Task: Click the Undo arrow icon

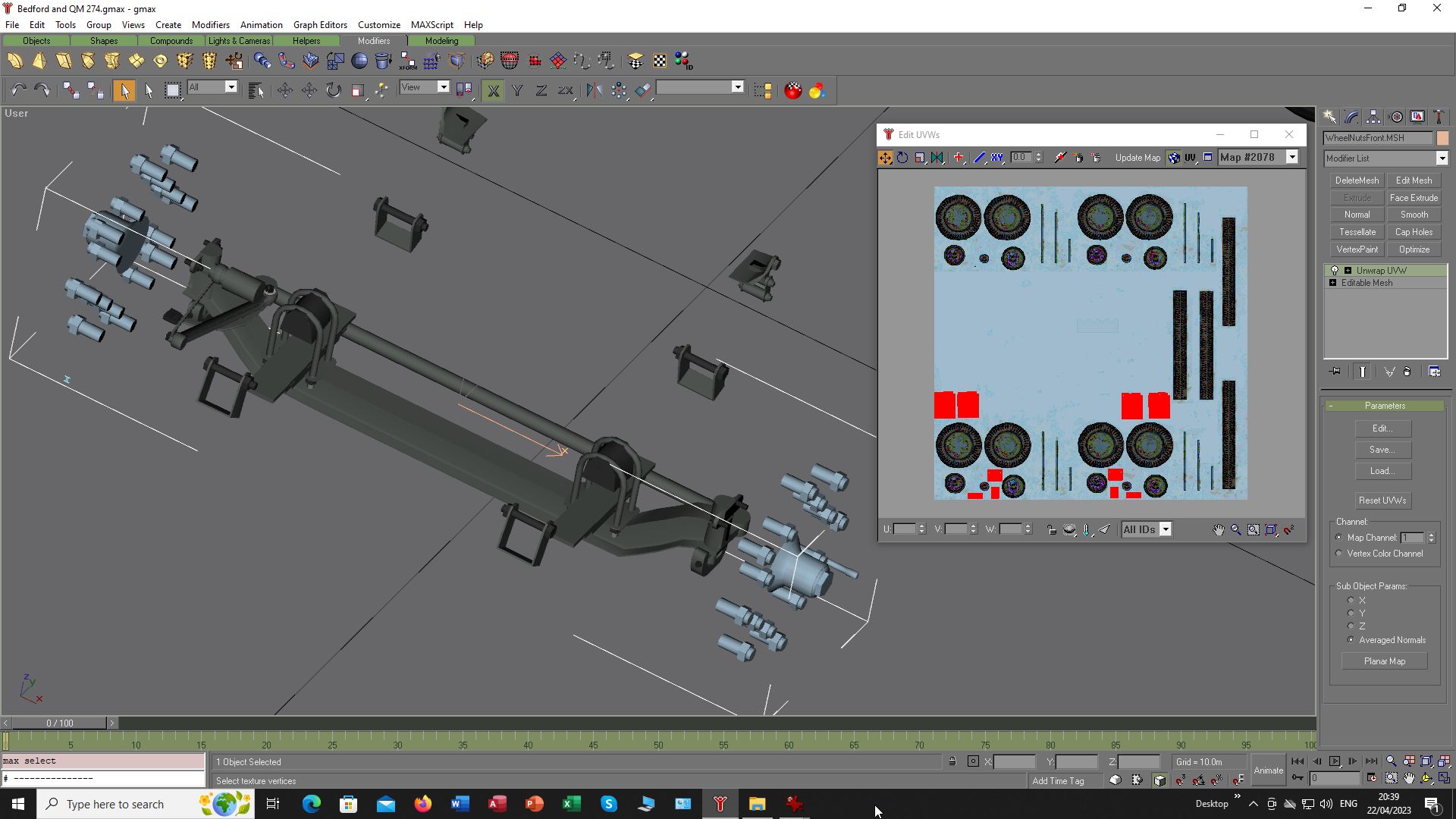Action: [x=18, y=90]
